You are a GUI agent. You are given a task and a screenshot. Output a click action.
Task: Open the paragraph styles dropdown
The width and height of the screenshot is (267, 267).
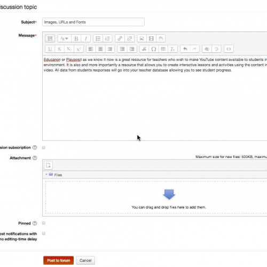pyautogui.click(x=64, y=38)
